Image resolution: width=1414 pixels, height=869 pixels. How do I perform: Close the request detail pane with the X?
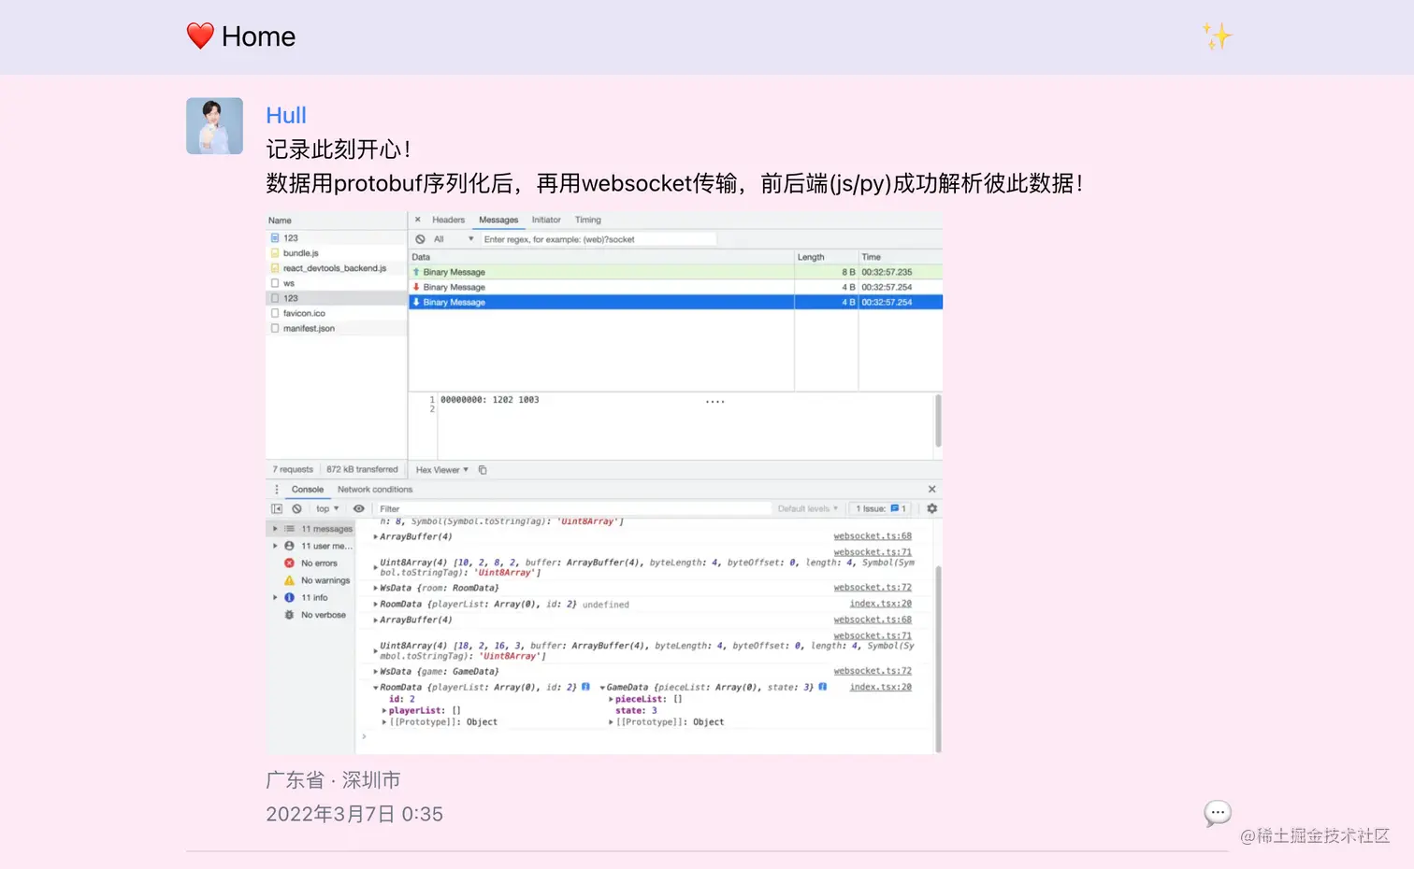(x=418, y=220)
